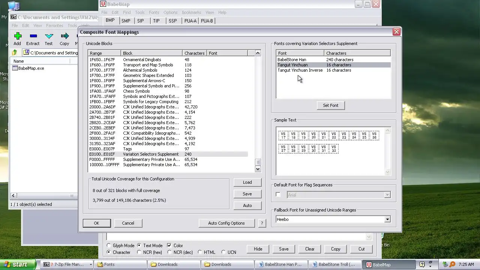
Task: Select the Chess Symbols block row
Action: point(168,91)
